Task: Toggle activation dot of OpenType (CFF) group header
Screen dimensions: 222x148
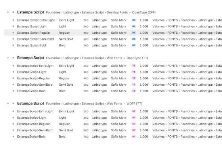Action: (13, 12)
